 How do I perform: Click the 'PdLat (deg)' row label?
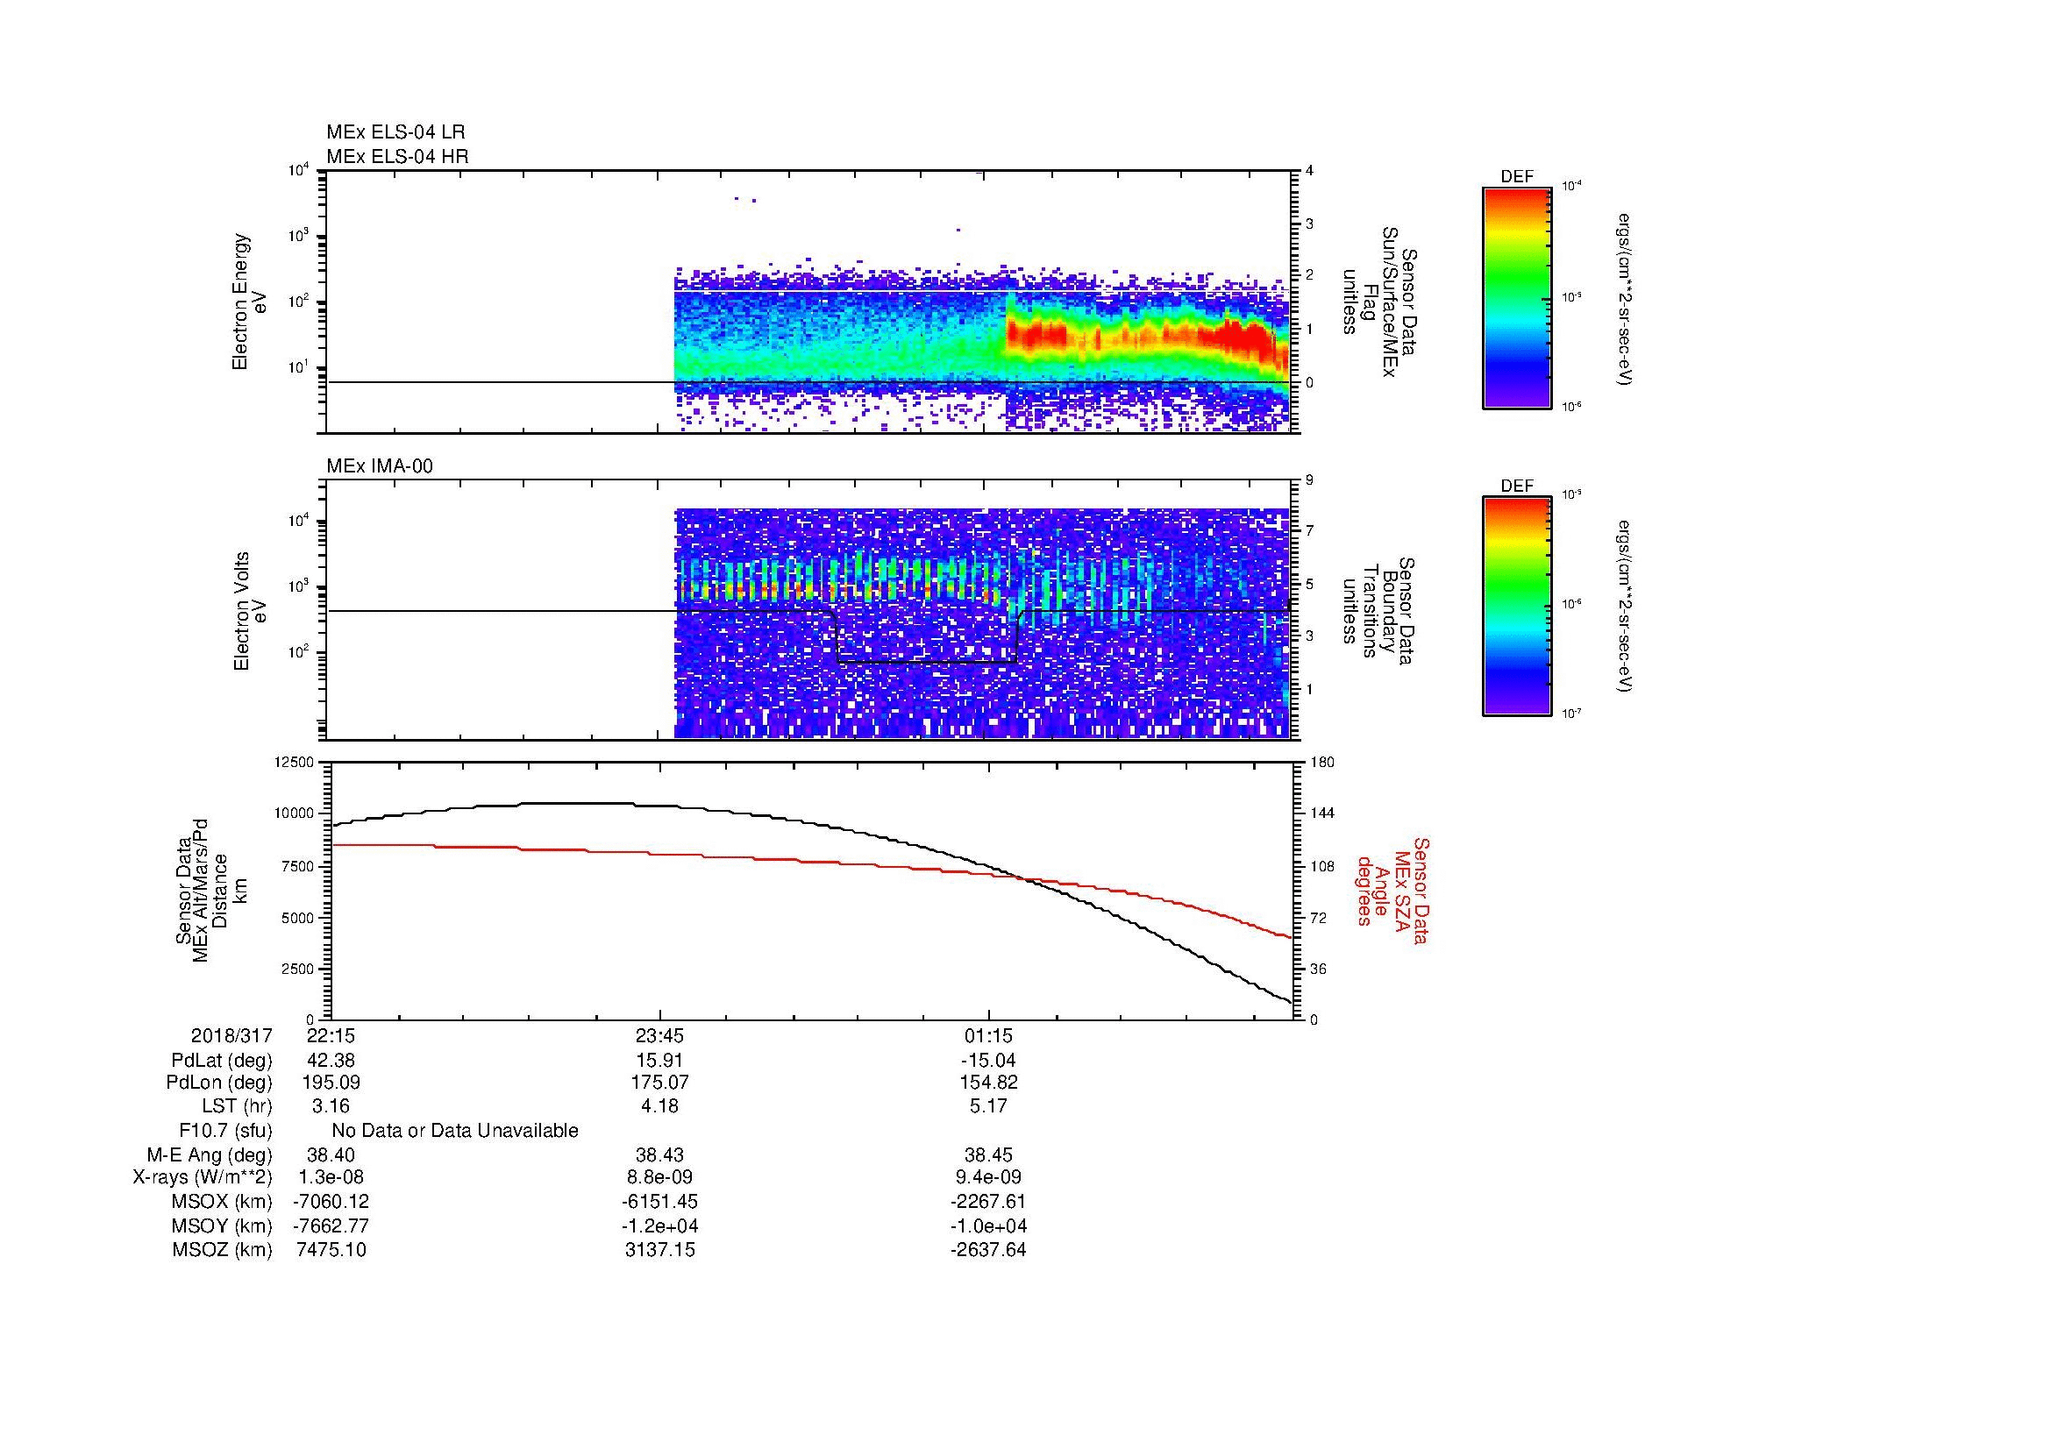click(222, 1061)
